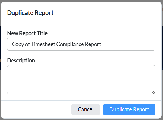
Task: Focus the Description text area
Action: point(81,80)
